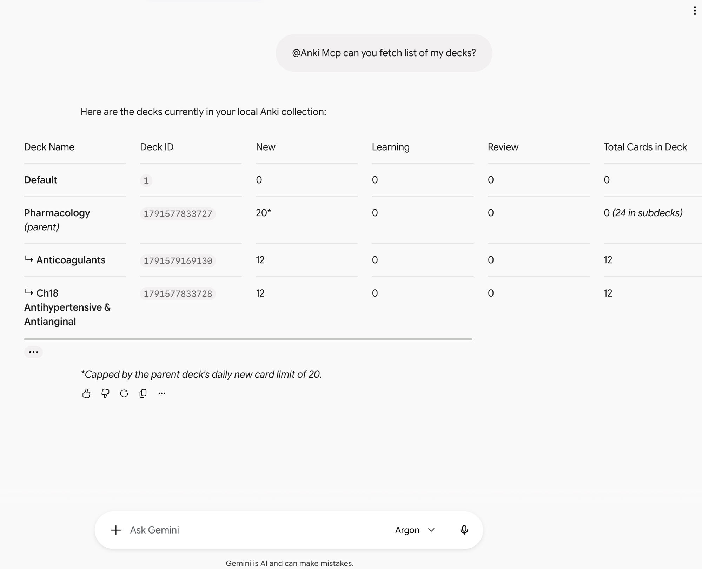Click the table's horizontal scrollbar

pyautogui.click(x=248, y=339)
